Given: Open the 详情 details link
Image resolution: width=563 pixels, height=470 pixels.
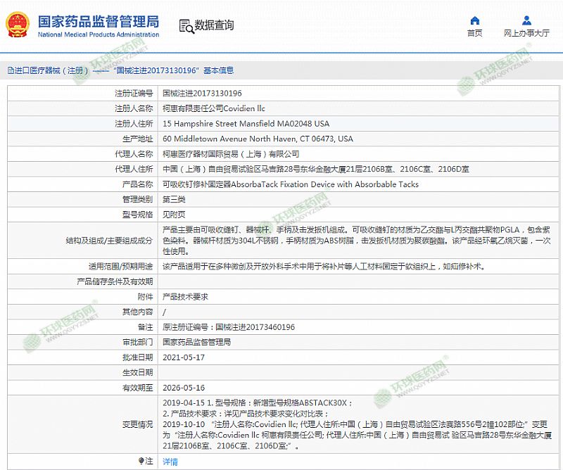Looking at the screenshot, I should coord(170,462).
